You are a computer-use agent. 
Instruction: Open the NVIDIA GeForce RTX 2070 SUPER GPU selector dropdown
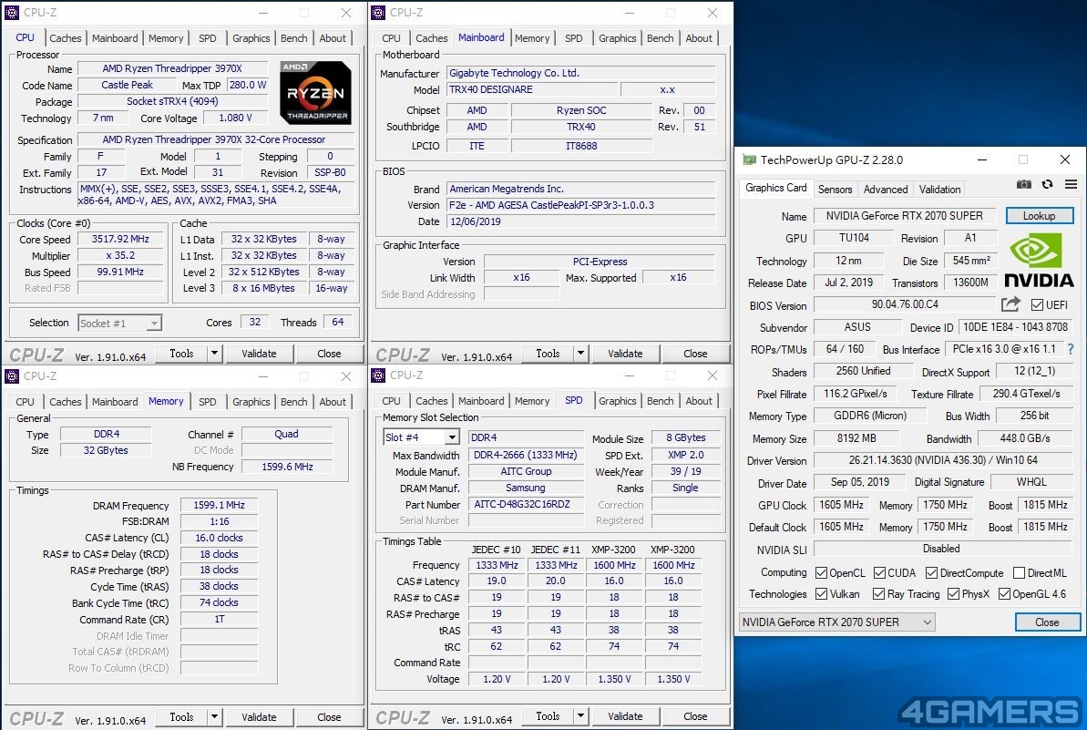(836, 622)
